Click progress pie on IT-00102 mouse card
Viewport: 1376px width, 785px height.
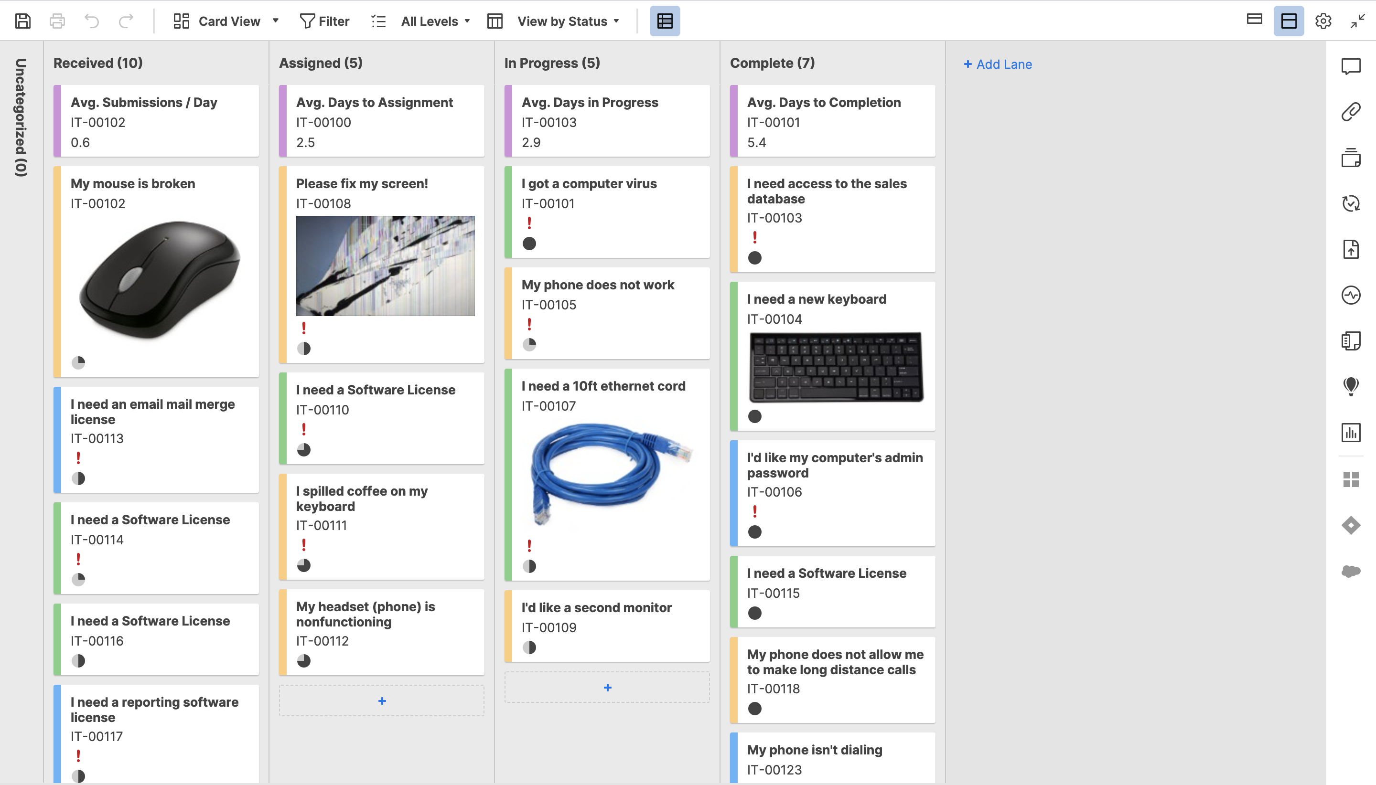pyautogui.click(x=78, y=362)
